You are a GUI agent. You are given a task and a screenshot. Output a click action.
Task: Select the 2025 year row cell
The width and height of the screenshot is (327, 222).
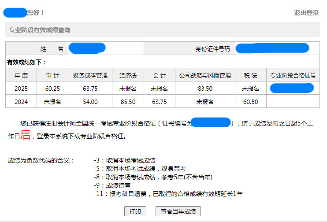click(21, 89)
